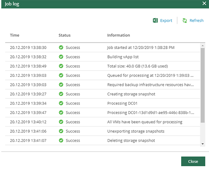209x169 pixels.
Task: Click success icon for Deleting storage snapshot
Action: pos(61,140)
